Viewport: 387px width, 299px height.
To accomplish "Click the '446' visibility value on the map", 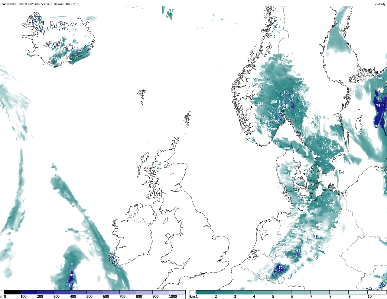I will click(287, 148).
